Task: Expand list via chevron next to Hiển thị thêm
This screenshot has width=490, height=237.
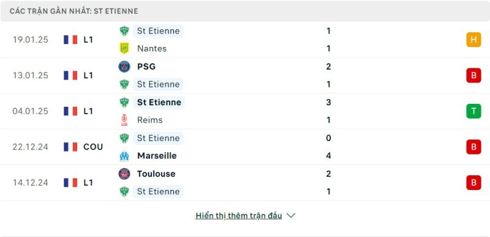Action: (x=291, y=216)
